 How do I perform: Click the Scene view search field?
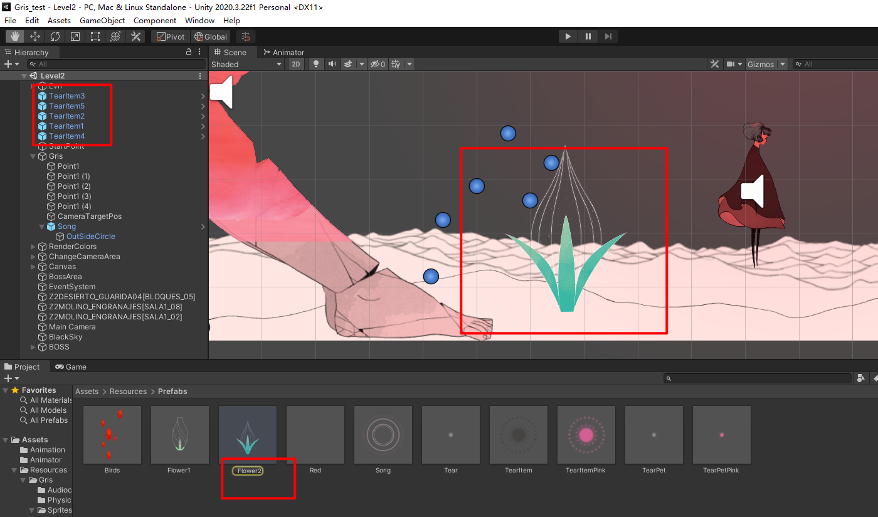pos(835,64)
